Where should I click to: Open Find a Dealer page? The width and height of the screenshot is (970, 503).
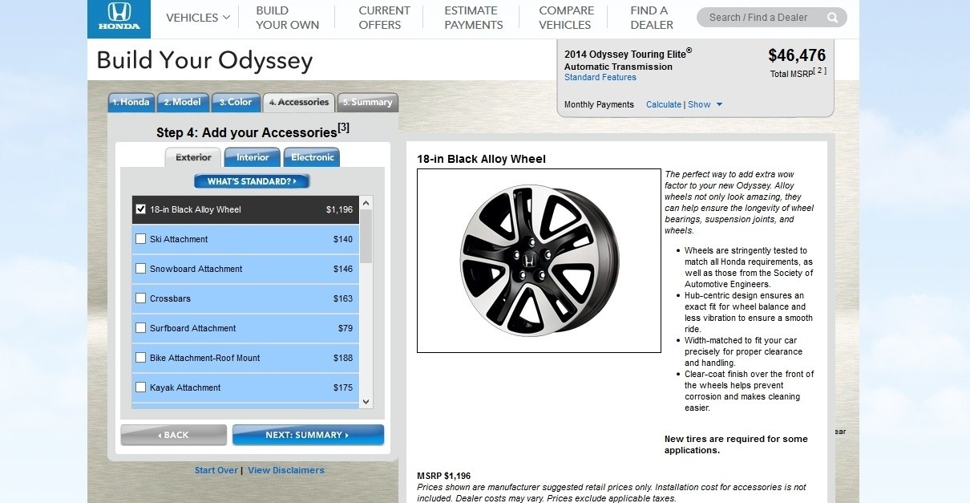652,18
